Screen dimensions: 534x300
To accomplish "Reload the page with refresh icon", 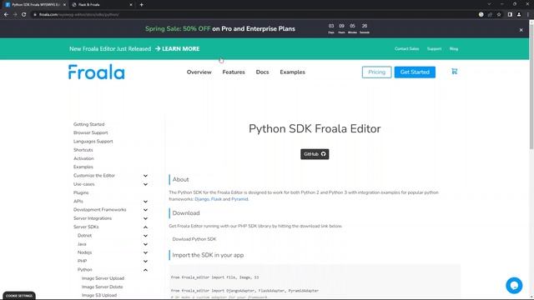I will point(24,15).
